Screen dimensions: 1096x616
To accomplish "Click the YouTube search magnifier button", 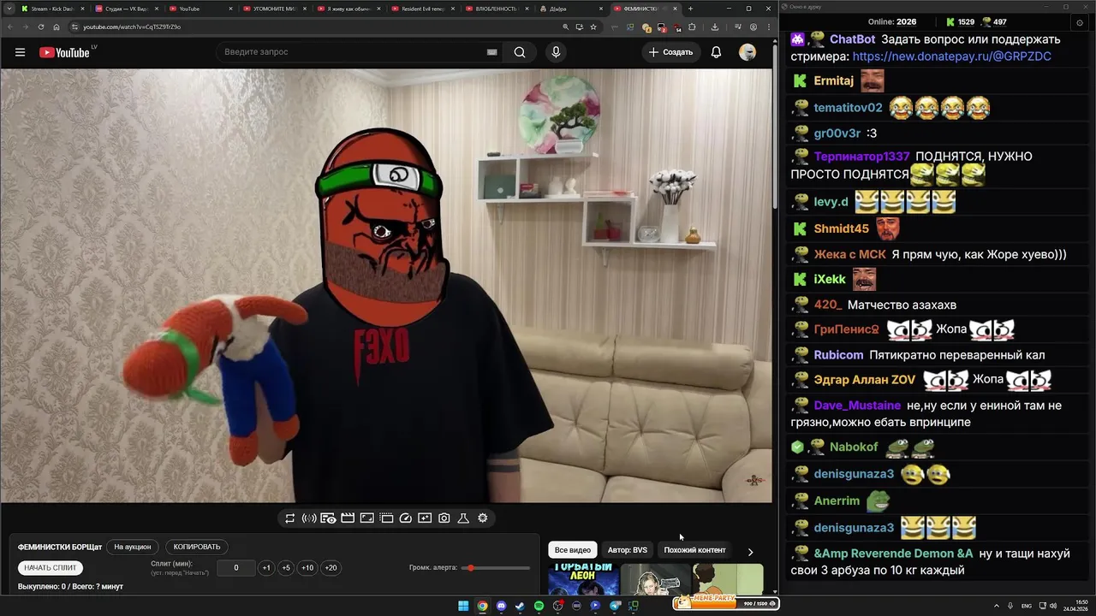I will 520,52.
